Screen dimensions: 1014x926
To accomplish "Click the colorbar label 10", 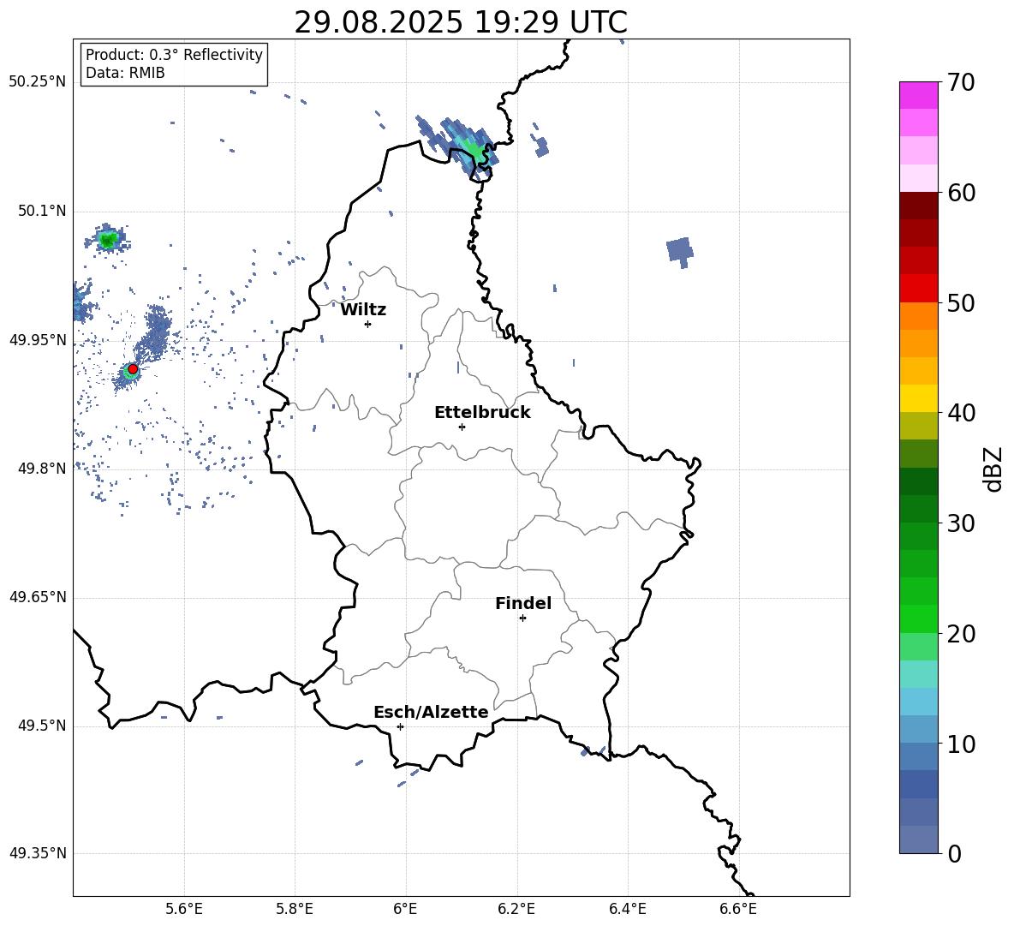I will (x=962, y=744).
